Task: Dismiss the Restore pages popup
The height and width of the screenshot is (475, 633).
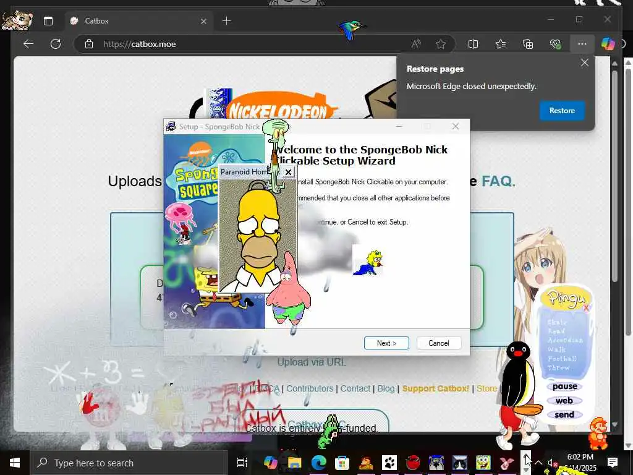Action: coord(585,62)
